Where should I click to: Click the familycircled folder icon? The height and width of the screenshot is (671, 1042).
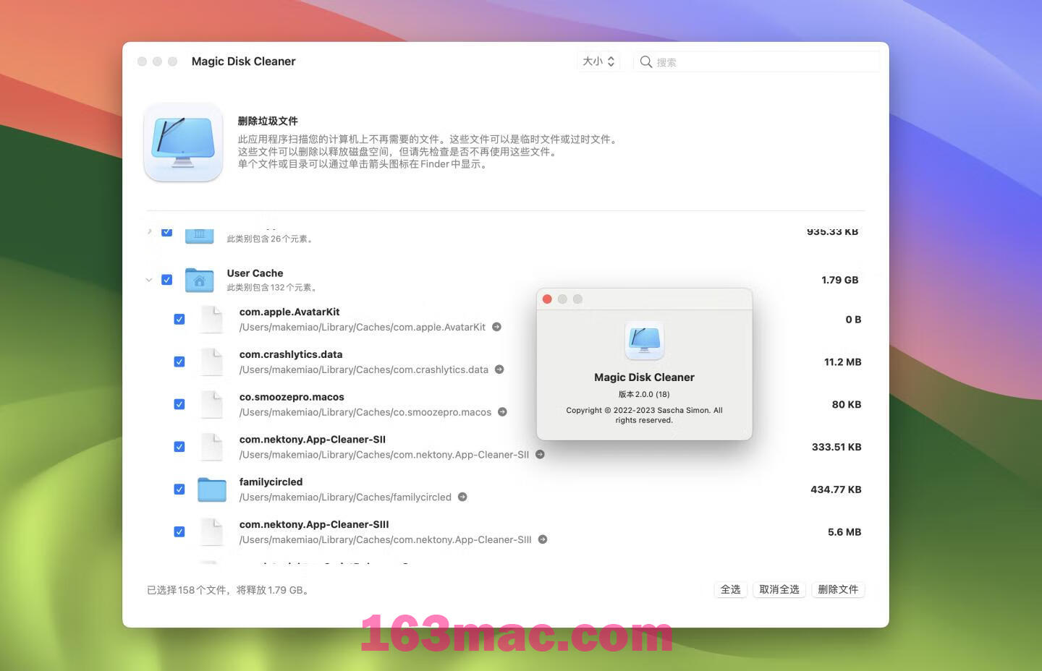pyautogui.click(x=212, y=490)
